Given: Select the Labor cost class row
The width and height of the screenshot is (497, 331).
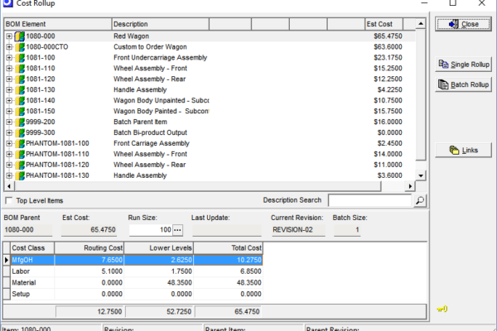Looking at the screenshot, I should tap(137, 271).
